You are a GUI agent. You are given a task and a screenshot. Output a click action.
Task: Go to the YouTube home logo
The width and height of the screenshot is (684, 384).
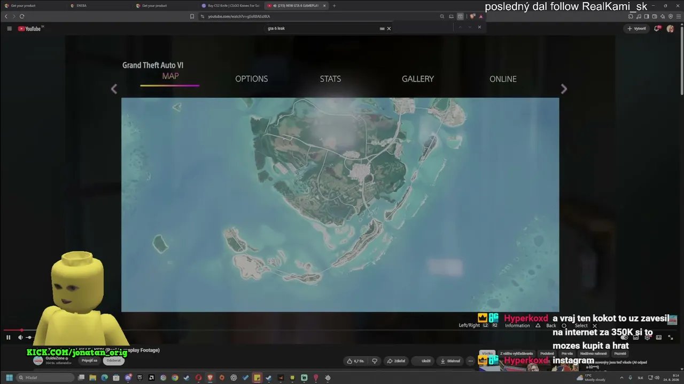30,28
